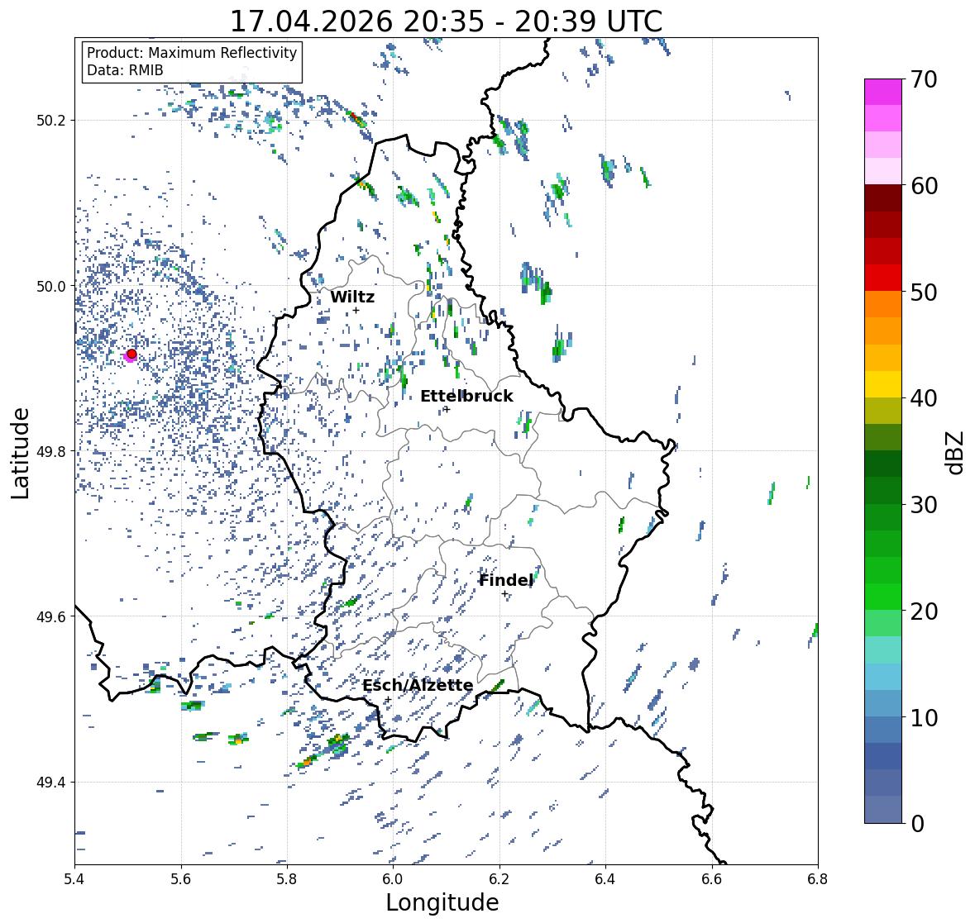Click the Ettelbruck station cross marker

(x=447, y=409)
